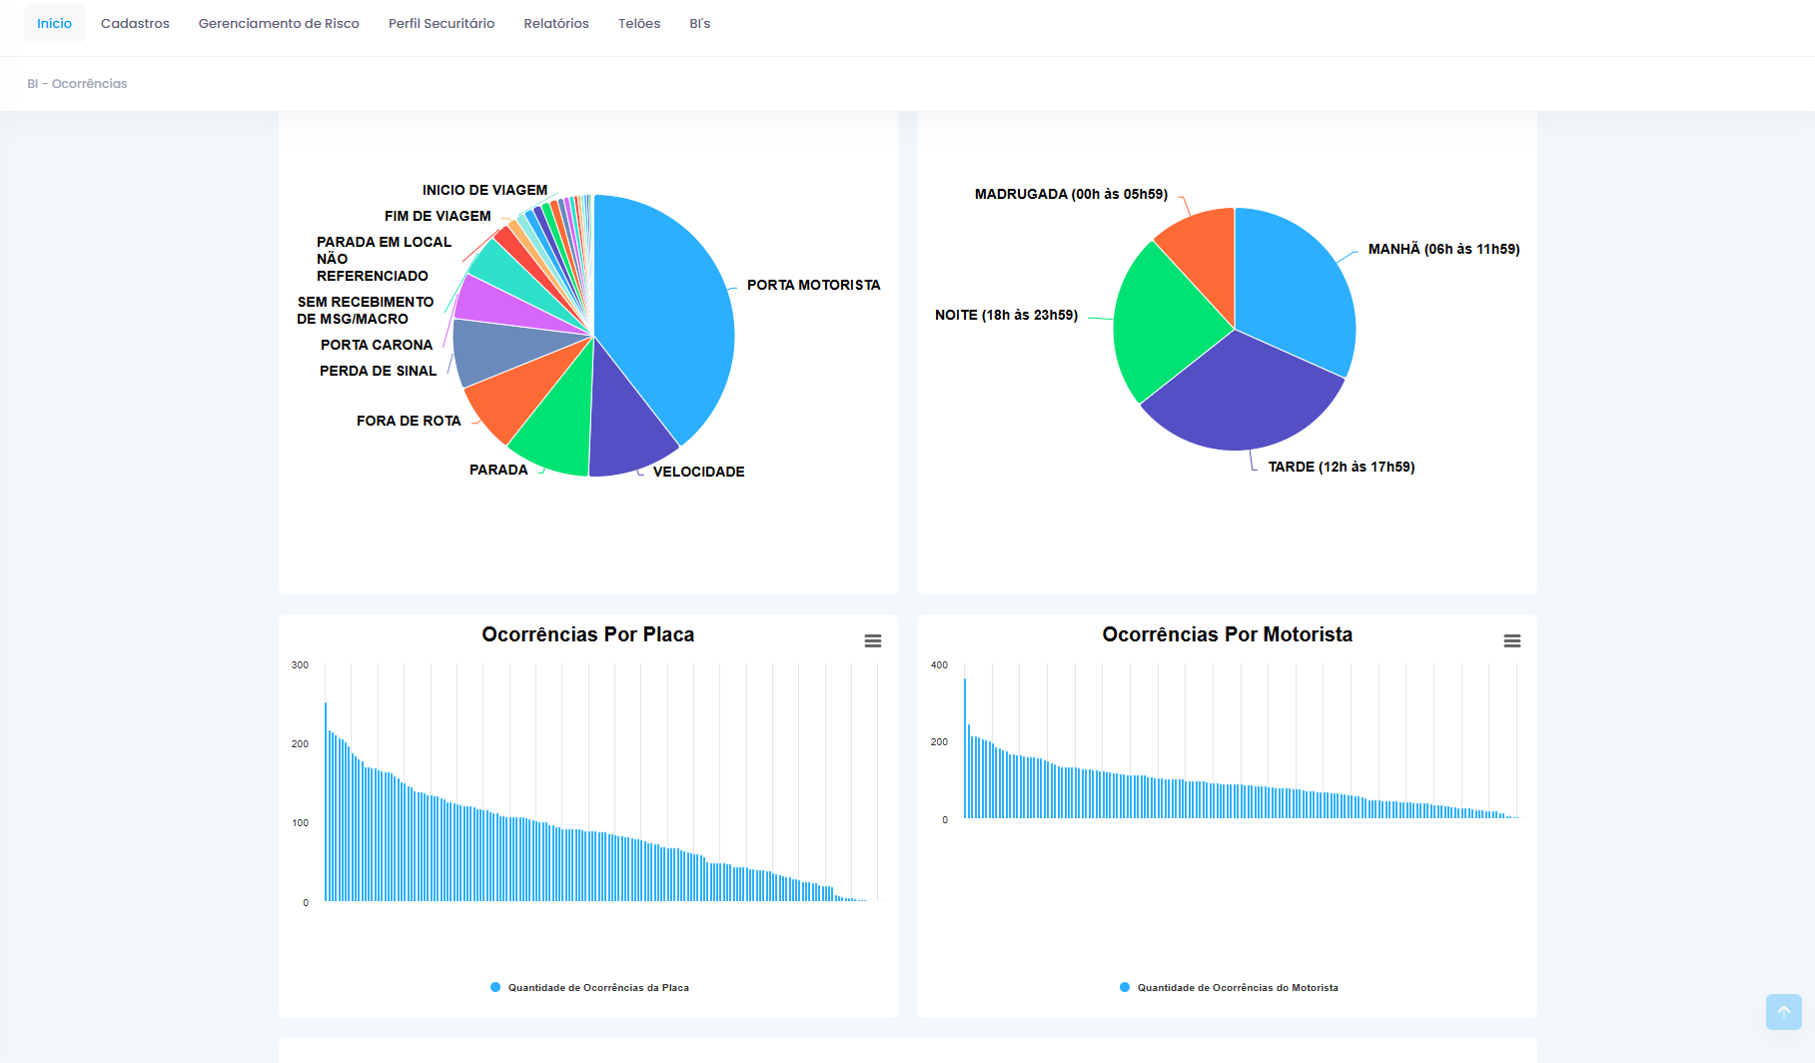This screenshot has width=1815, height=1063.
Task: Toggle Quantidade de Ocorrências da Placa legend
Action: (589, 987)
